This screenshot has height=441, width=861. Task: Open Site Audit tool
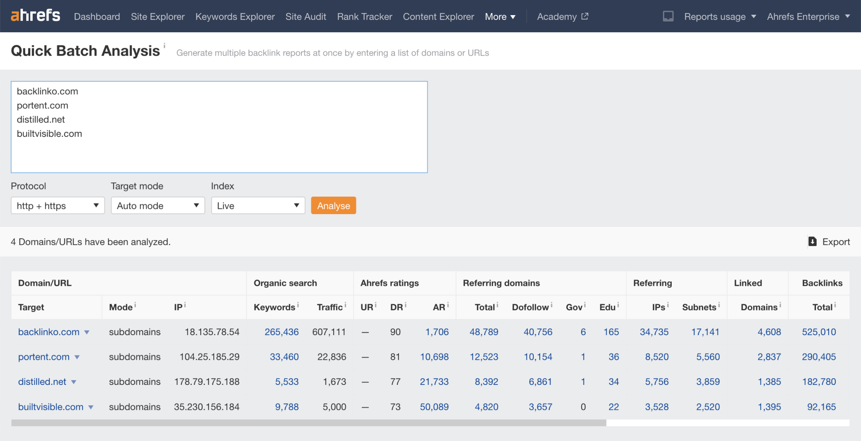tap(305, 16)
